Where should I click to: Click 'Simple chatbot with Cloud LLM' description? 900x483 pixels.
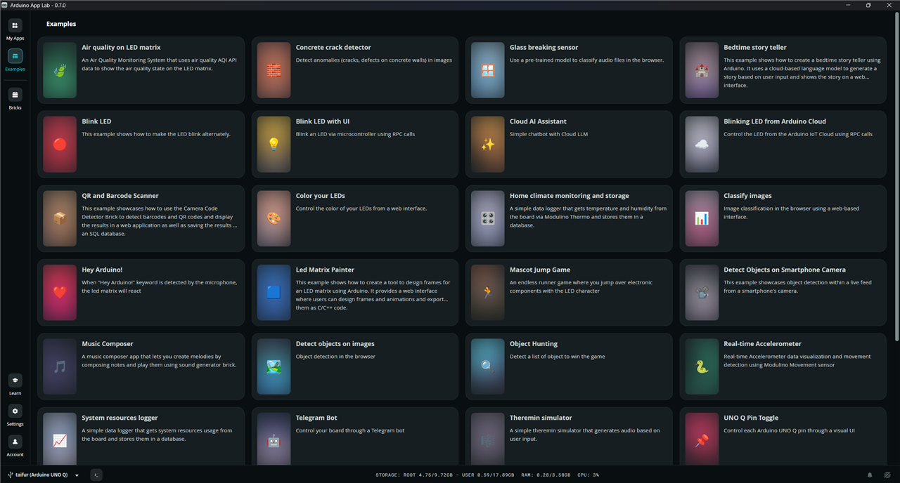pyautogui.click(x=548, y=134)
